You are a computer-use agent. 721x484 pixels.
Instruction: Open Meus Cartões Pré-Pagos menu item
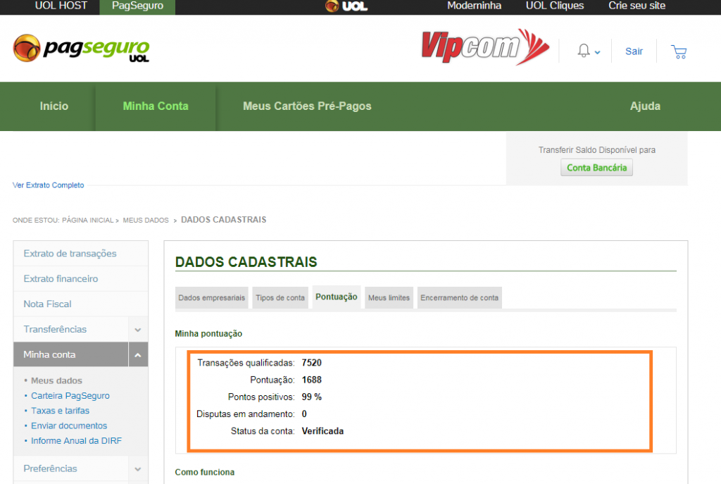[x=307, y=106]
